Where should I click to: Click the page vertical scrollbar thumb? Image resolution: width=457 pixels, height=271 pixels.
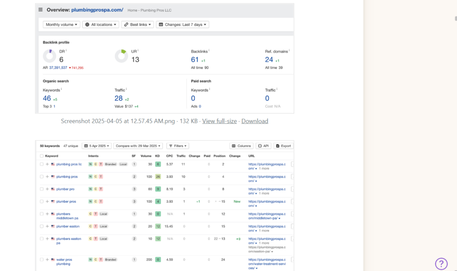455,18
